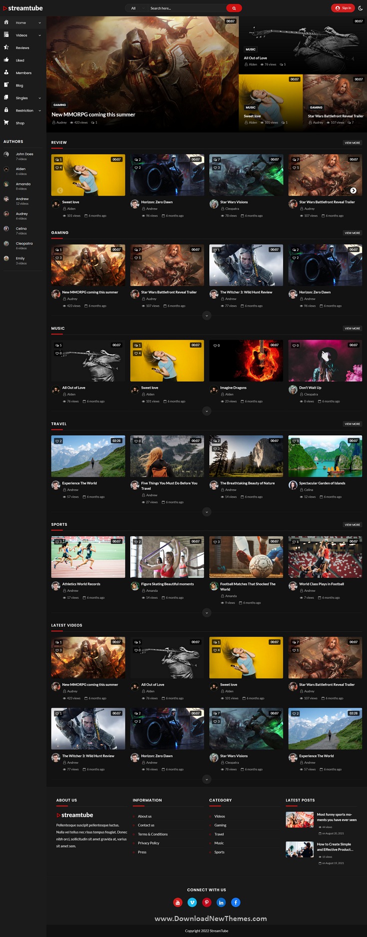Expand the Videos submenu chevron
The width and height of the screenshot is (367, 937).
[x=40, y=35]
